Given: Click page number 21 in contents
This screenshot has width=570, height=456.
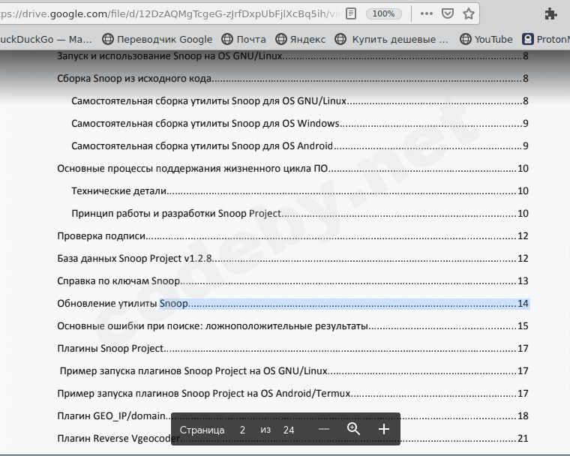Looking at the screenshot, I should pyautogui.click(x=523, y=439).
